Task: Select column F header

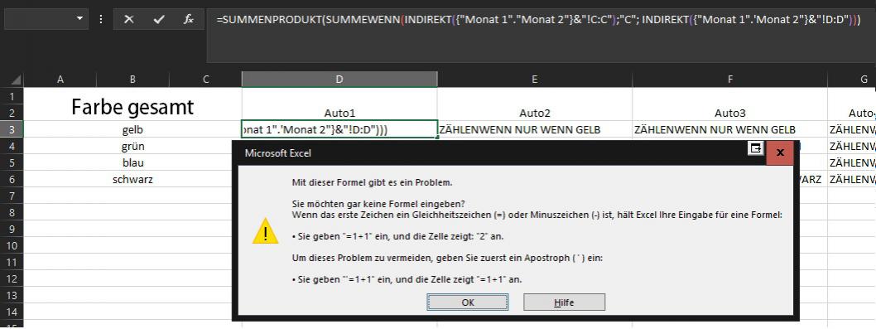Action: click(x=729, y=80)
